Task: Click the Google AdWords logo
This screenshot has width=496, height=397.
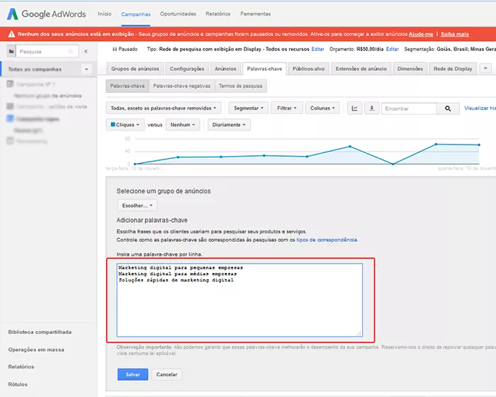Action: tap(46, 14)
